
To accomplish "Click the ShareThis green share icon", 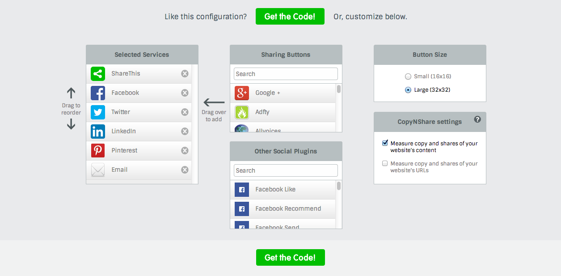I will (x=98, y=74).
